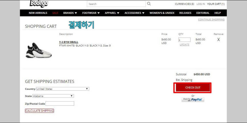Screen dimensions: 247x123
Task: Click UPDATE under quantity
Action: point(185,45)
